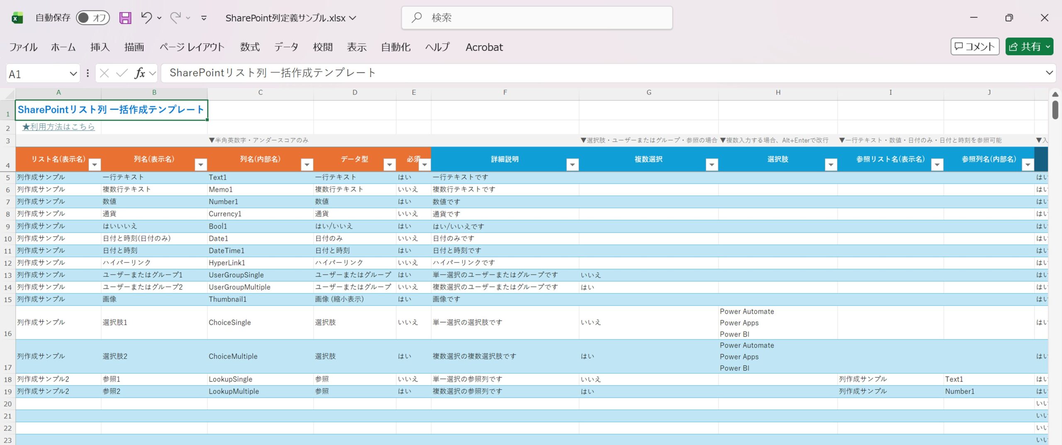Click the formula bar text

273,73
